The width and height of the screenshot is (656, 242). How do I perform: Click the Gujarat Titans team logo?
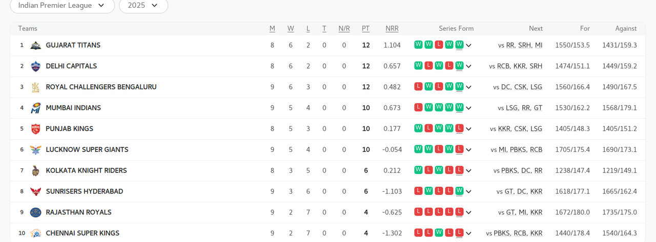coord(35,46)
